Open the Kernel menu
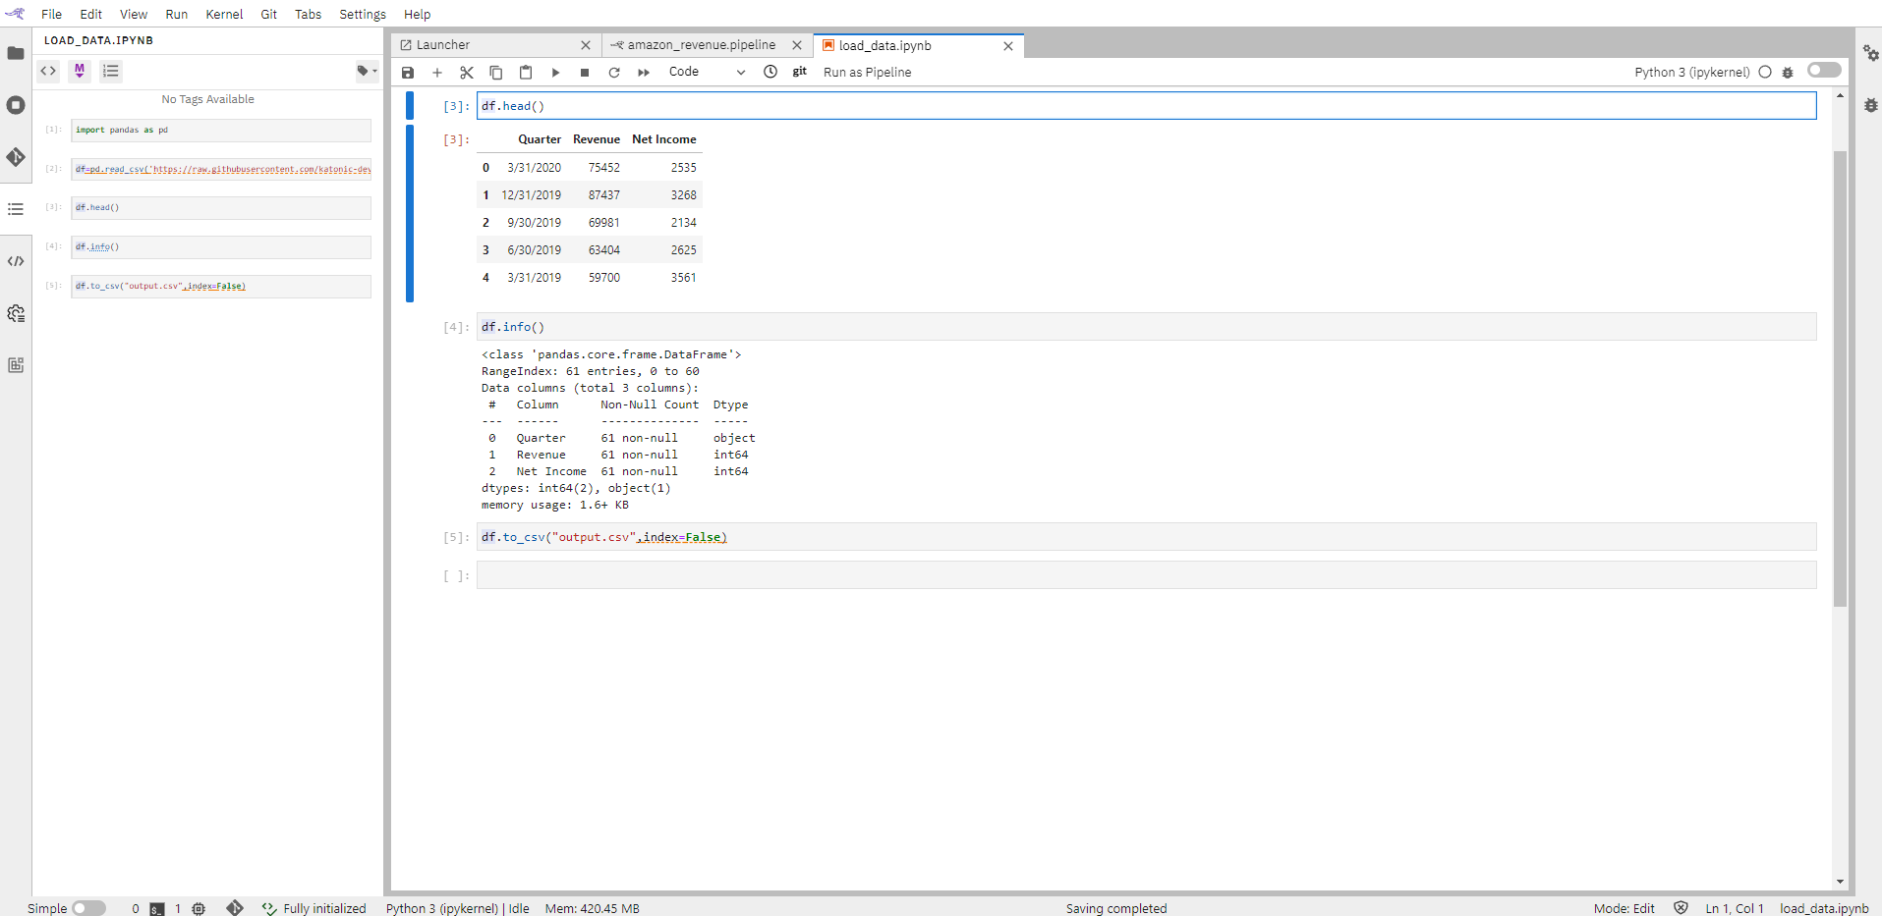This screenshot has width=1882, height=916. 224,14
